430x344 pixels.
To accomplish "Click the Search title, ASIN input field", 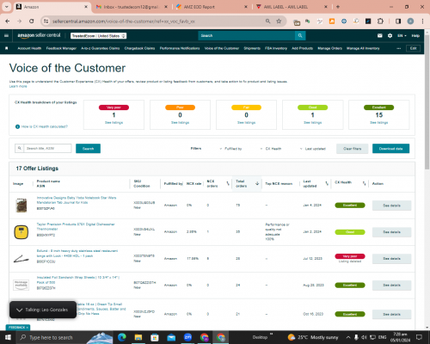I will click(47, 149).
